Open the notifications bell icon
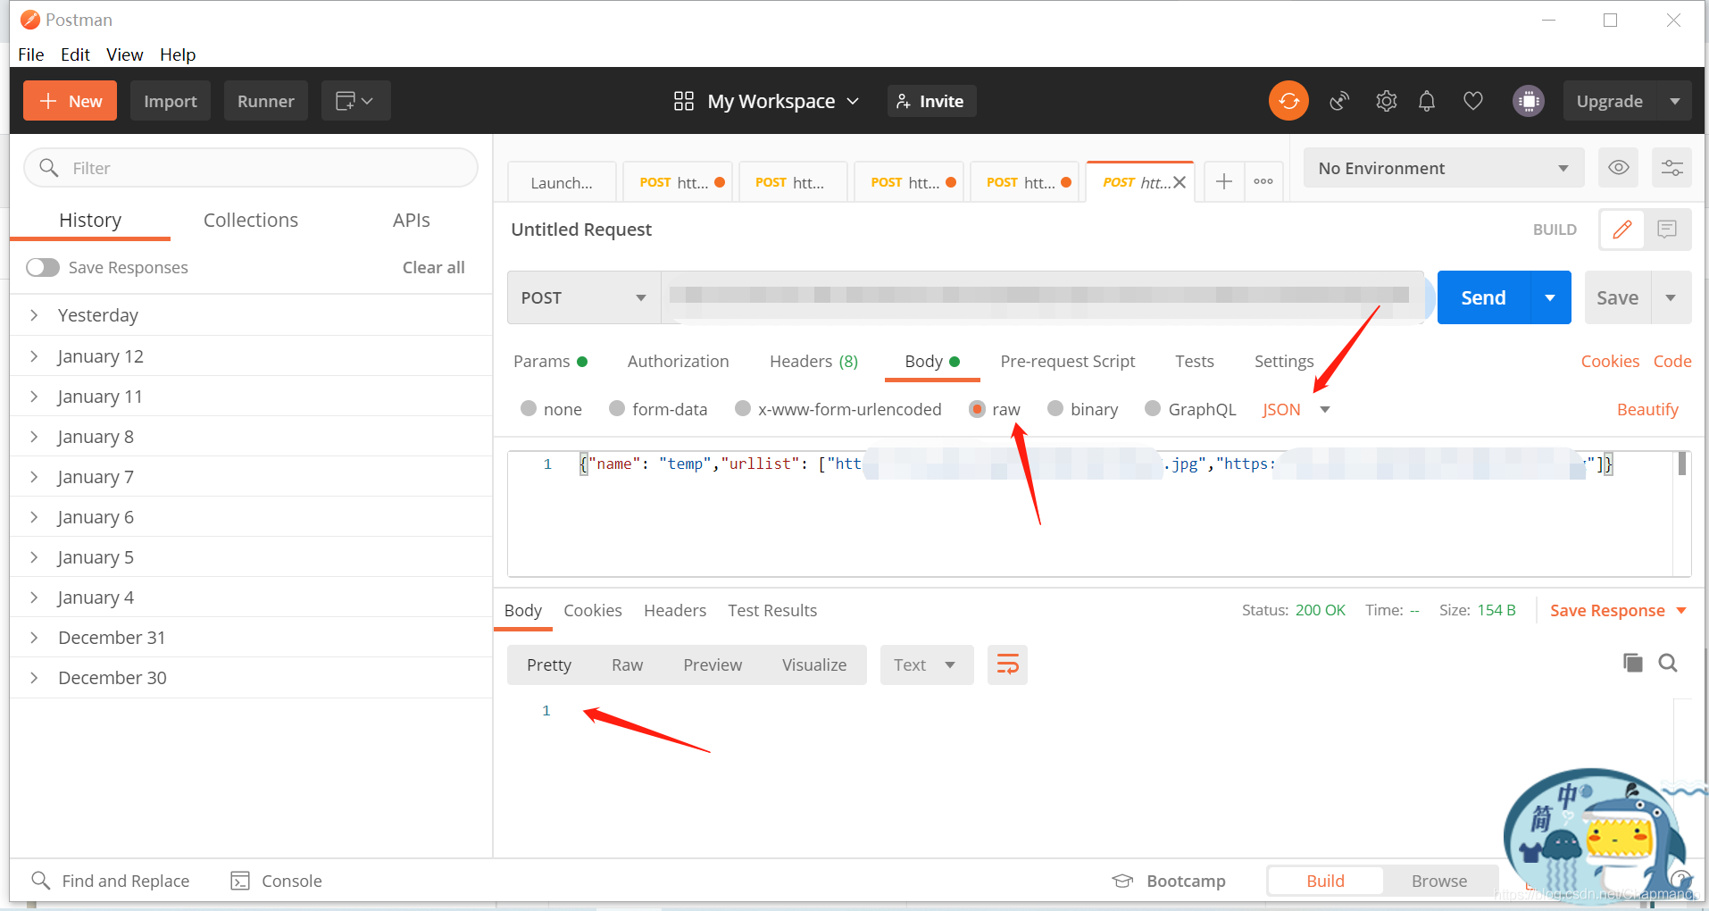Image resolution: width=1709 pixels, height=911 pixels. (1427, 101)
